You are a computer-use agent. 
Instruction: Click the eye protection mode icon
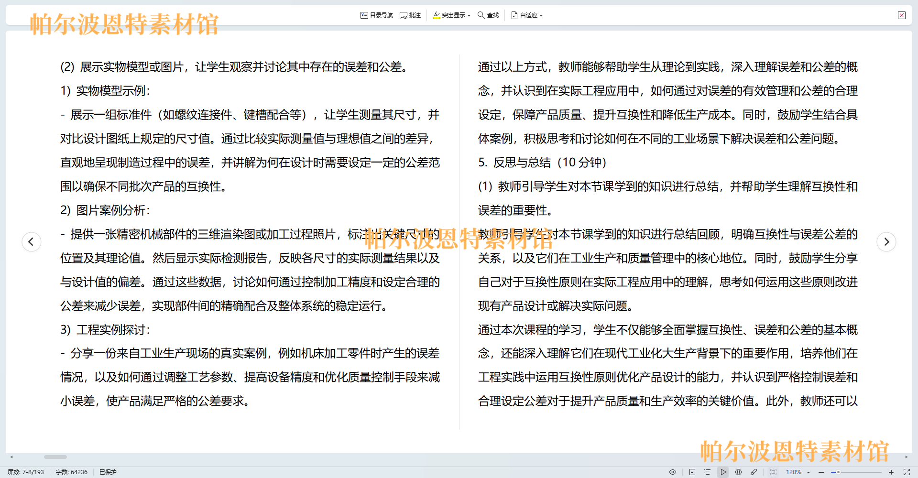click(x=673, y=472)
